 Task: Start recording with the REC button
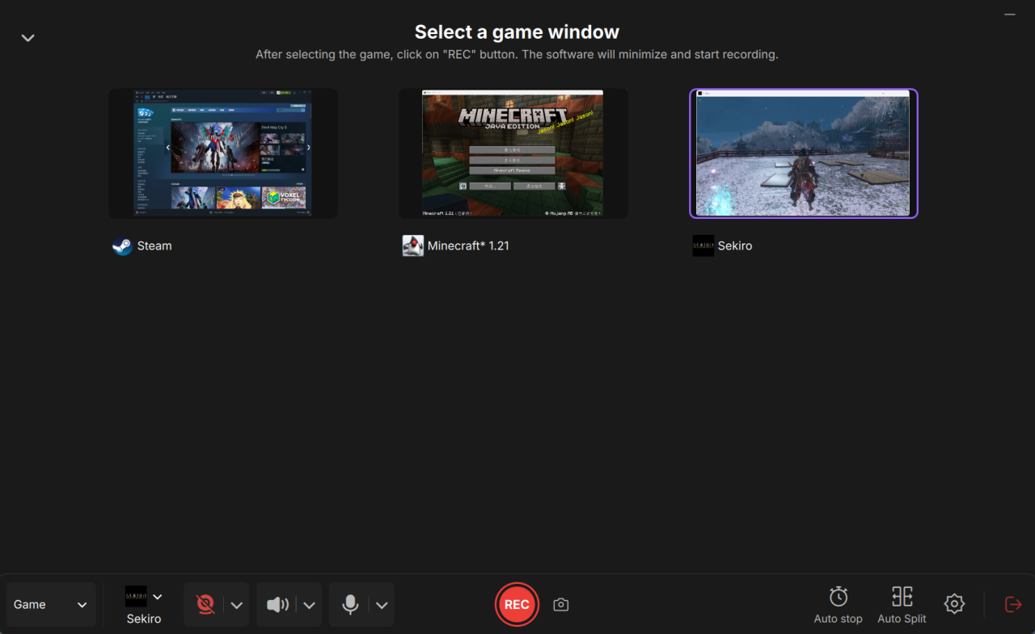[517, 605]
